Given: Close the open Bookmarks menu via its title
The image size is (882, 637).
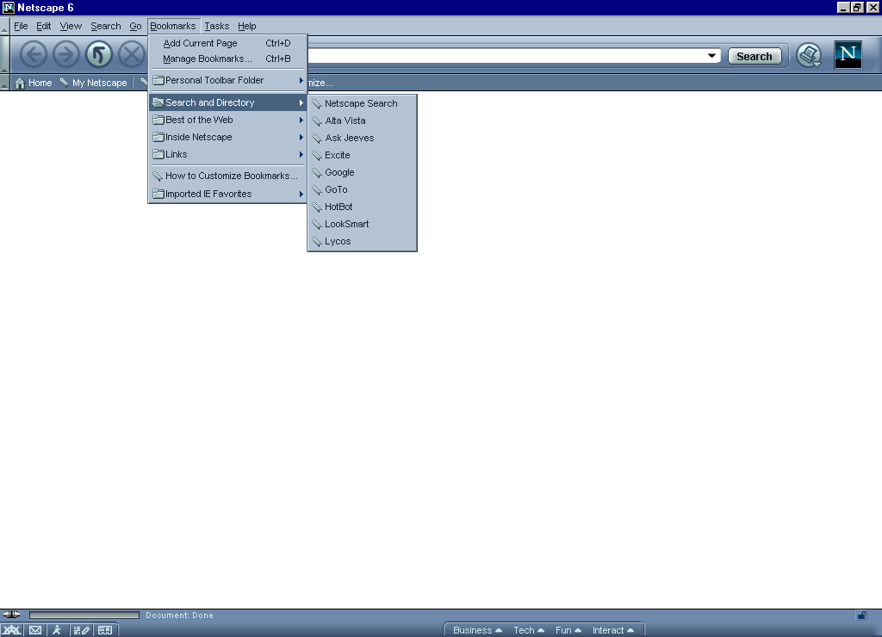Looking at the screenshot, I should pos(172,26).
